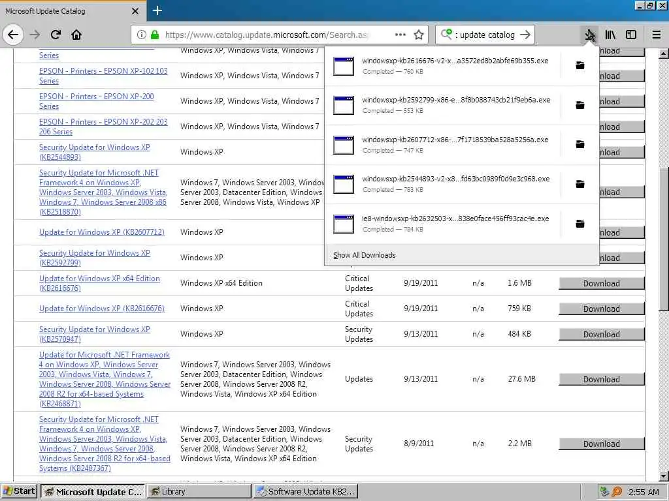Click the 9/19/2011 date in XP x64 row

[x=421, y=283]
